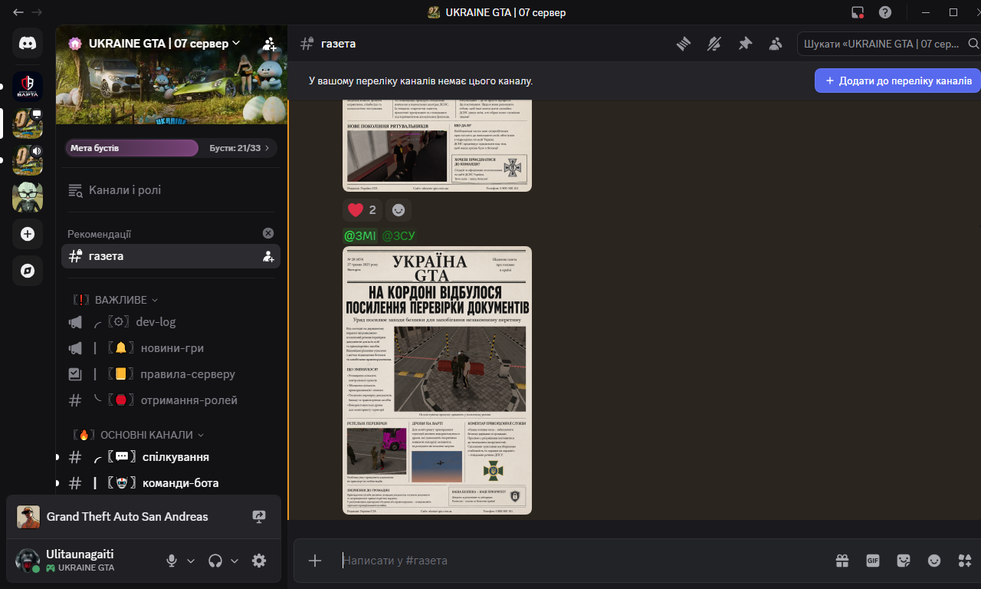The height and width of the screenshot is (589, 981).
Task: Open Threads icon in channel header
Action: pyautogui.click(x=684, y=44)
